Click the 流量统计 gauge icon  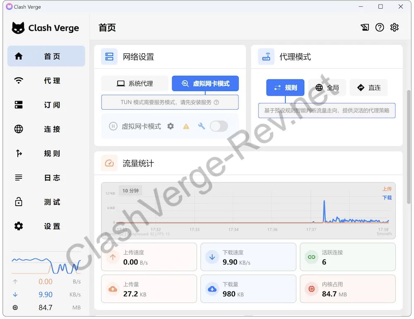tap(109, 163)
